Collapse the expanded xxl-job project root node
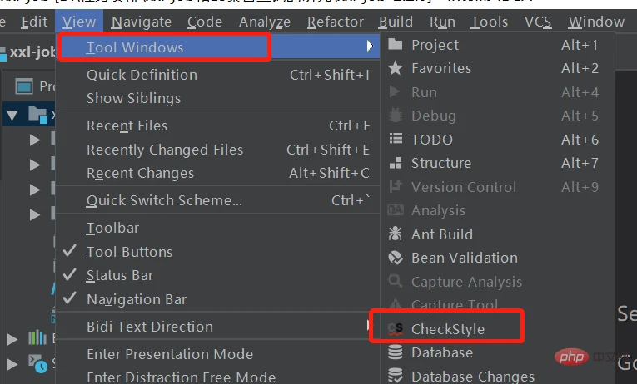 coord(12,116)
